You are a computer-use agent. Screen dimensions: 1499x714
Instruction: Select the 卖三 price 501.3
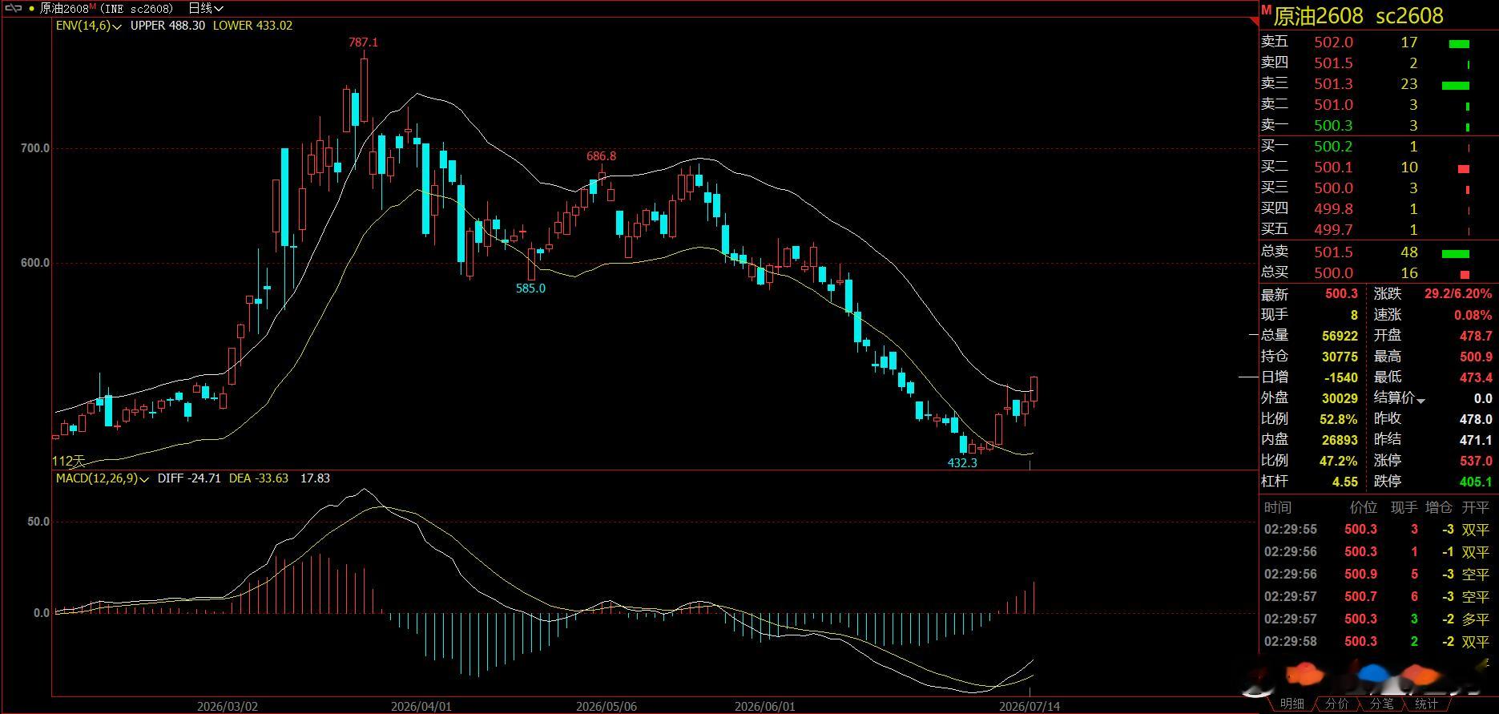point(1334,84)
